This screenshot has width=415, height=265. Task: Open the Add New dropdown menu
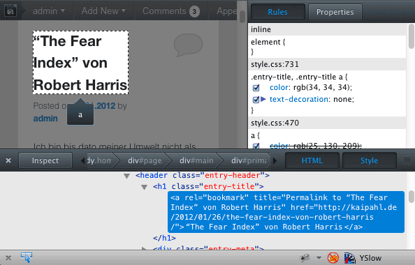click(x=103, y=11)
